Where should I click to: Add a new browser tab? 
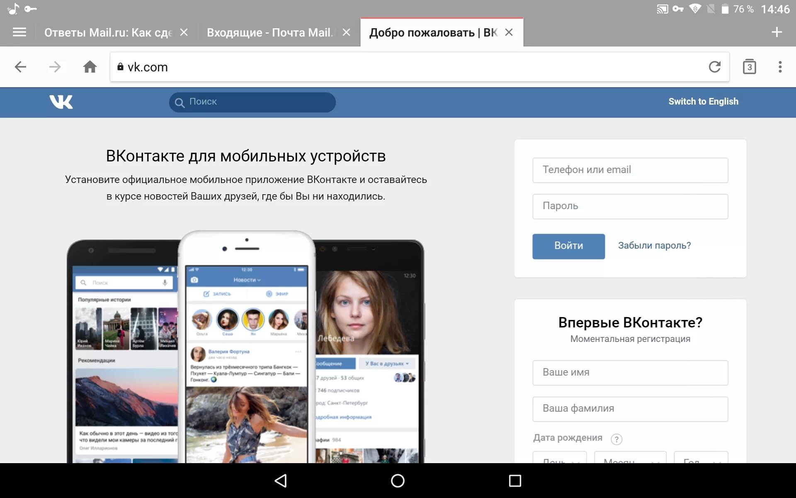[777, 32]
